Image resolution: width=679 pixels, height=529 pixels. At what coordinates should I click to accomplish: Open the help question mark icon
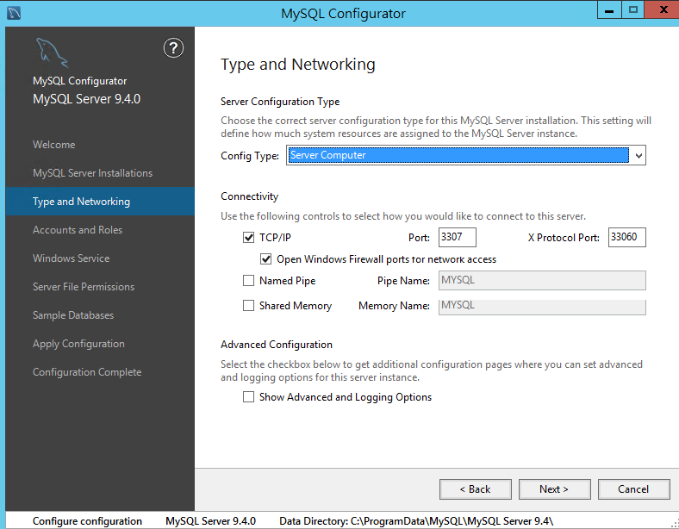click(x=174, y=48)
